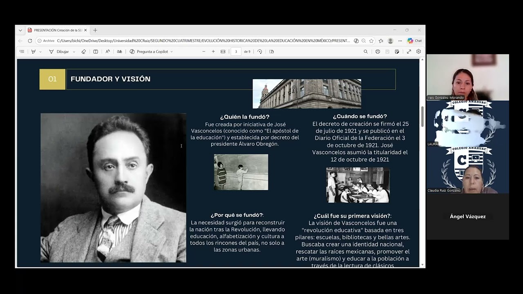This screenshot has height=294, width=523.
Task: Select the PRESENTACIÓN Creación de la SEP tab
Action: coord(57,30)
